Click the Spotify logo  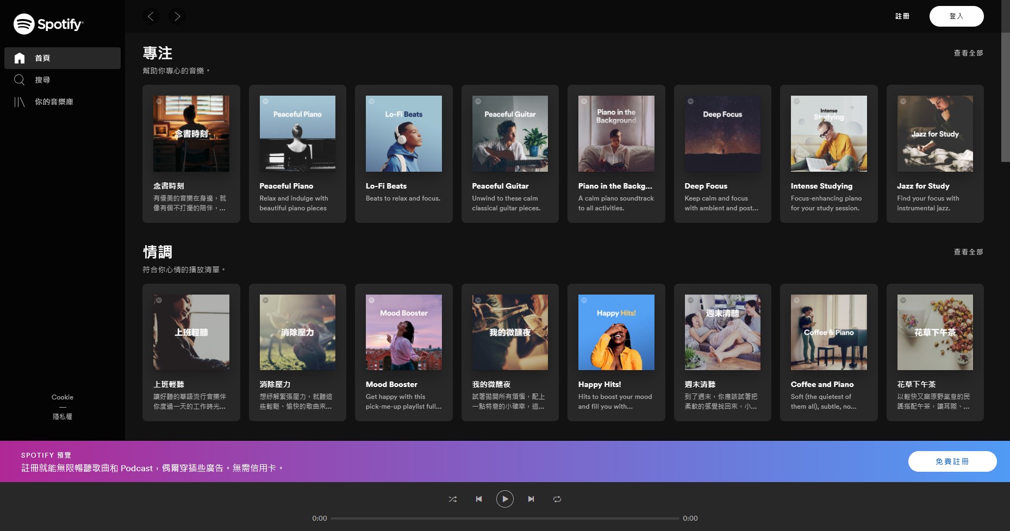48,24
